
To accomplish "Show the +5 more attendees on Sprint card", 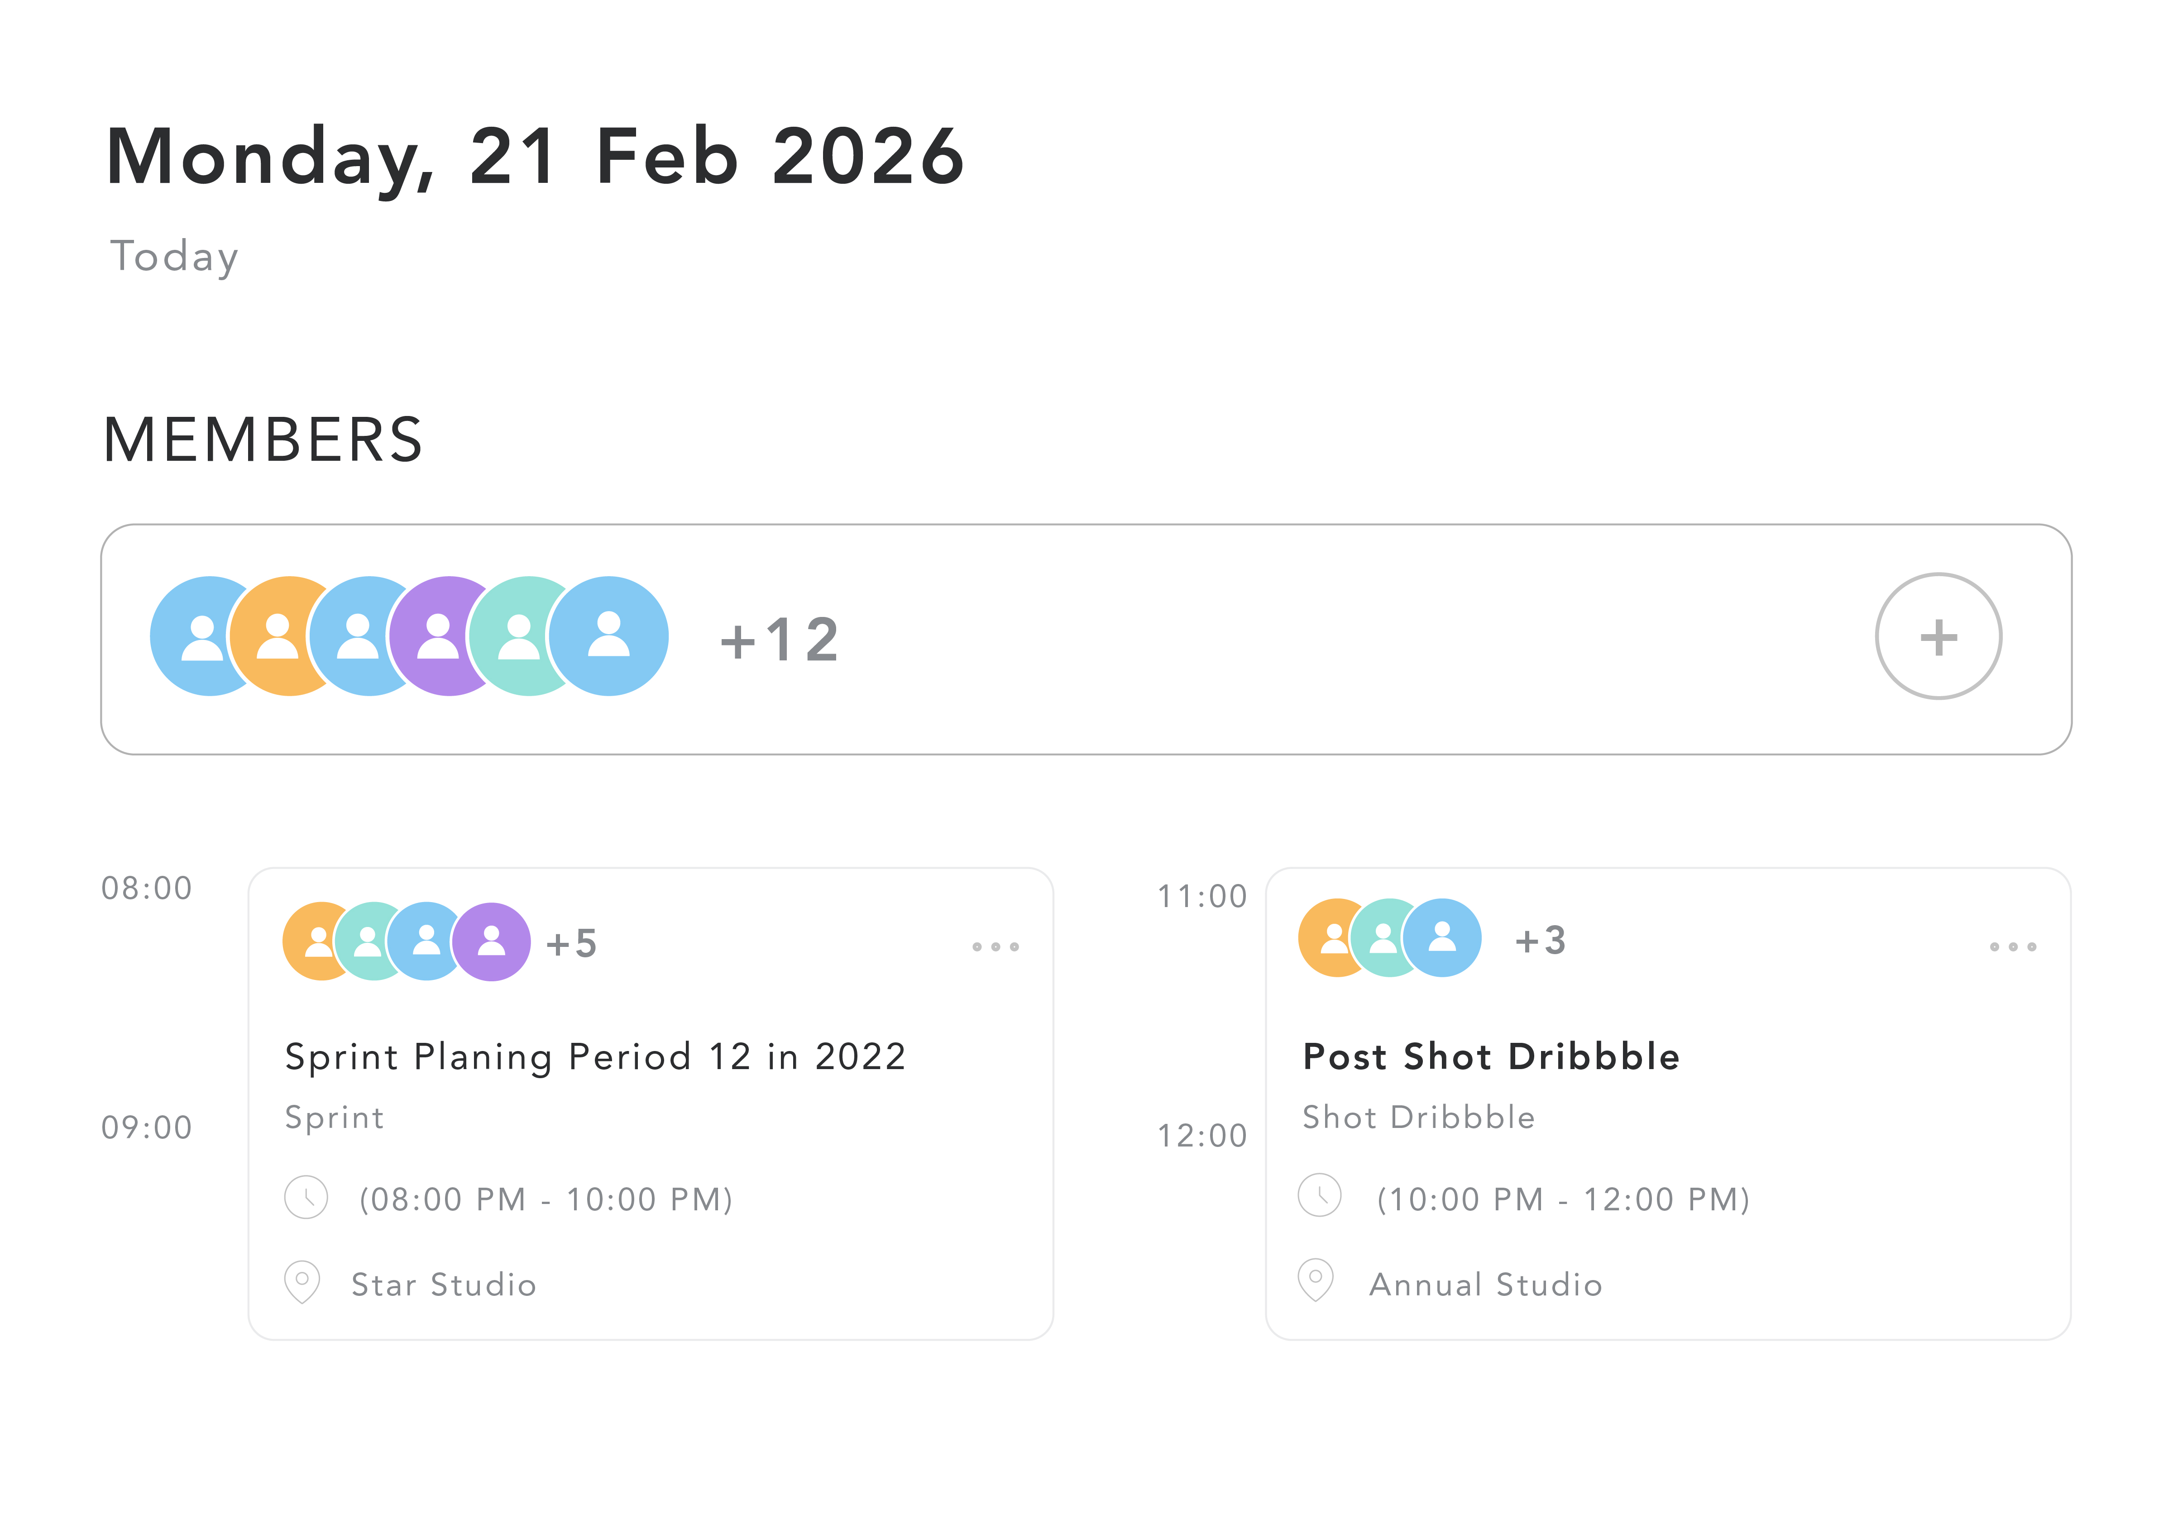I will (x=572, y=943).
